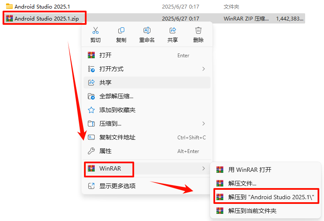Choose 打开 (Open) from context menu
Image resolution: width=324 pixels, height=221 pixels.
(147, 55)
